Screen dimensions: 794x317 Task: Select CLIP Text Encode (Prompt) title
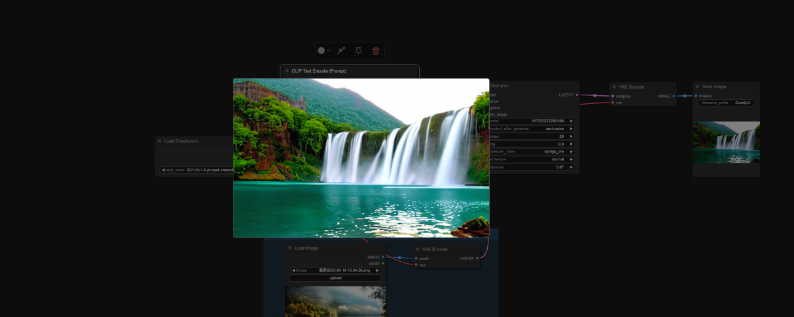[319, 71]
